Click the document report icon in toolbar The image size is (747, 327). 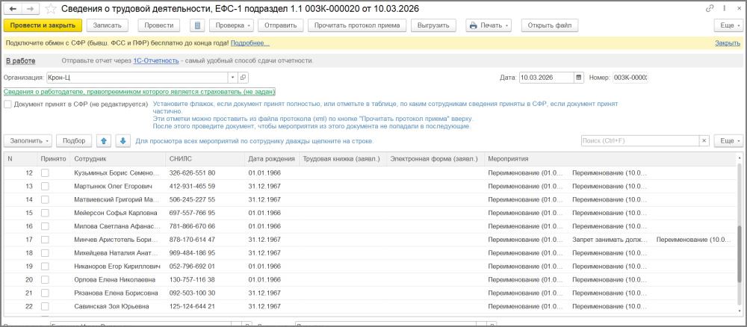(x=197, y=25)
